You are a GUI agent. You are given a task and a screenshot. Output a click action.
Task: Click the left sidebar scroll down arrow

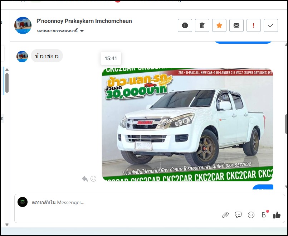point(7,225)
